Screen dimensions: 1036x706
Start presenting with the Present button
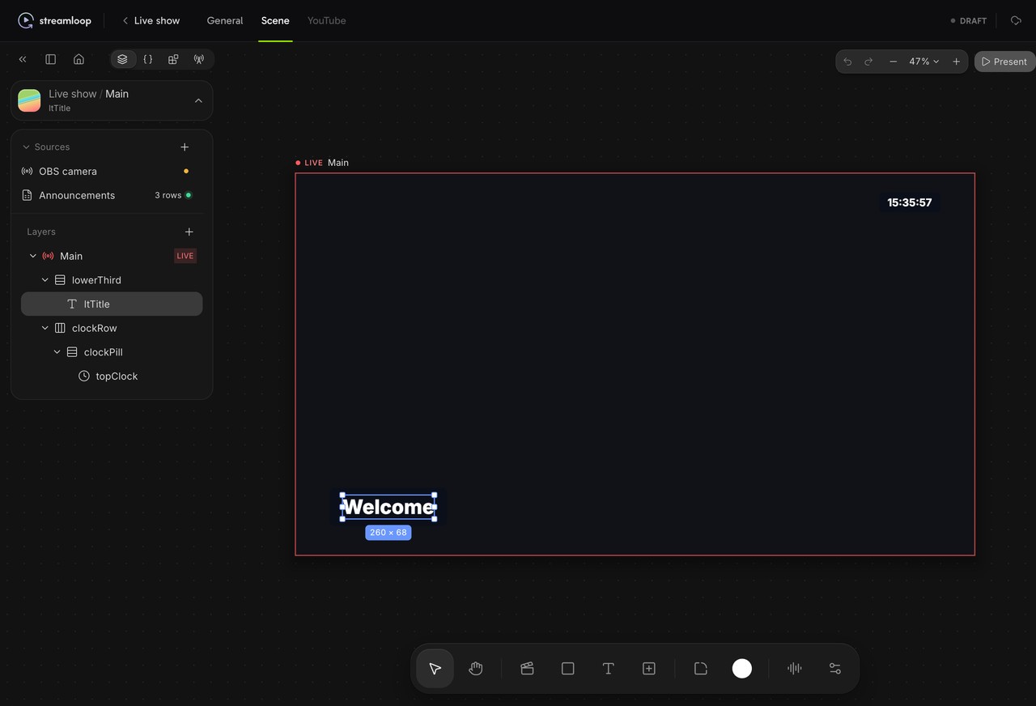pos(1004,62)
